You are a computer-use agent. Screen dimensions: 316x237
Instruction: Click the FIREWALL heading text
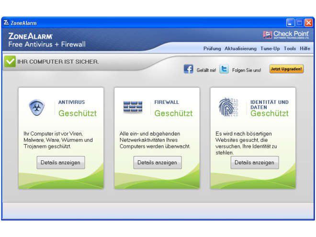(167, 102)
